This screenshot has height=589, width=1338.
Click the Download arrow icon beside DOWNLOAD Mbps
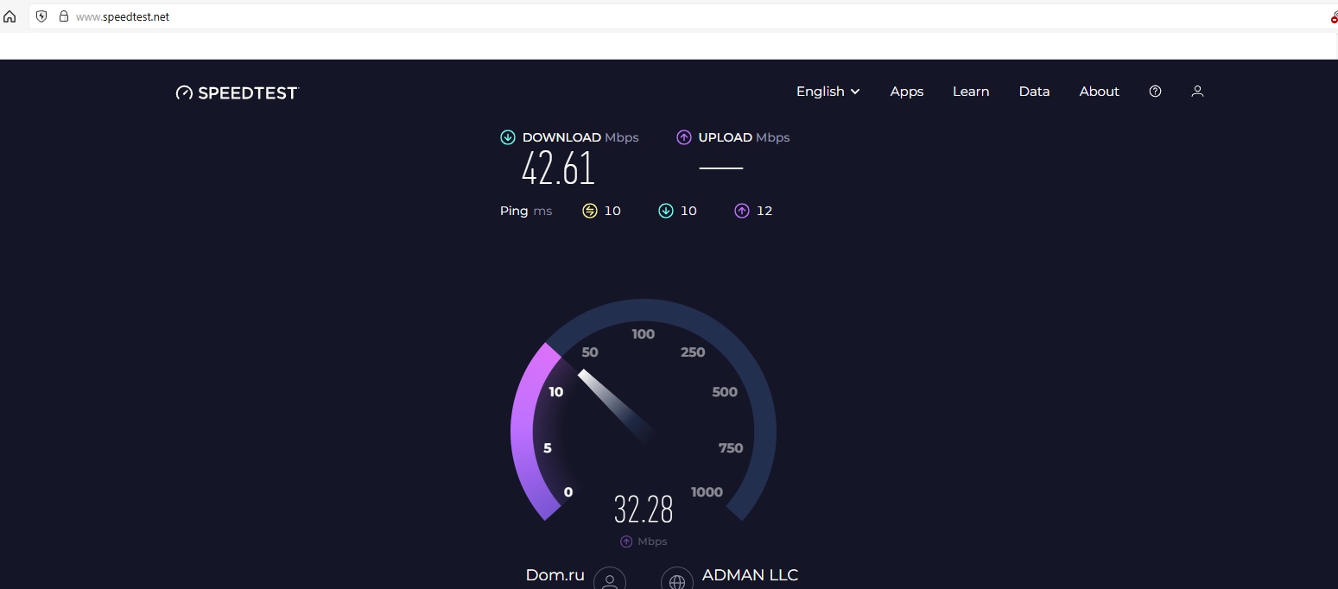point(508,137)
